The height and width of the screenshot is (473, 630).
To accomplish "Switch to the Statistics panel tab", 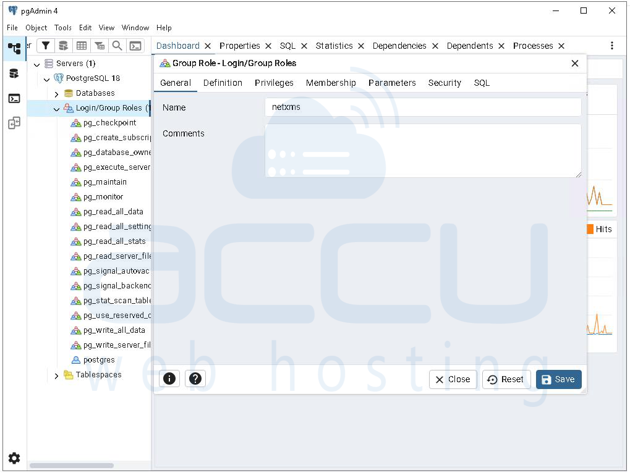I will click(334, 46).
